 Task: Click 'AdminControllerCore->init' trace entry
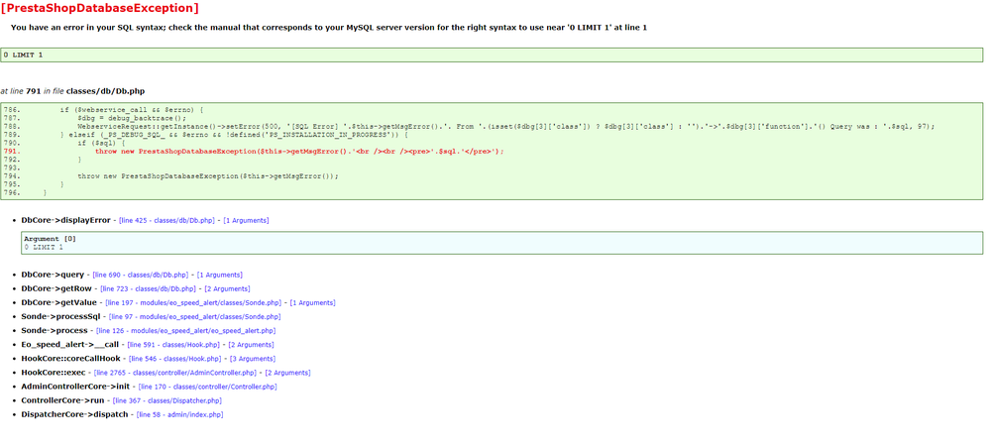pos(75,386)
